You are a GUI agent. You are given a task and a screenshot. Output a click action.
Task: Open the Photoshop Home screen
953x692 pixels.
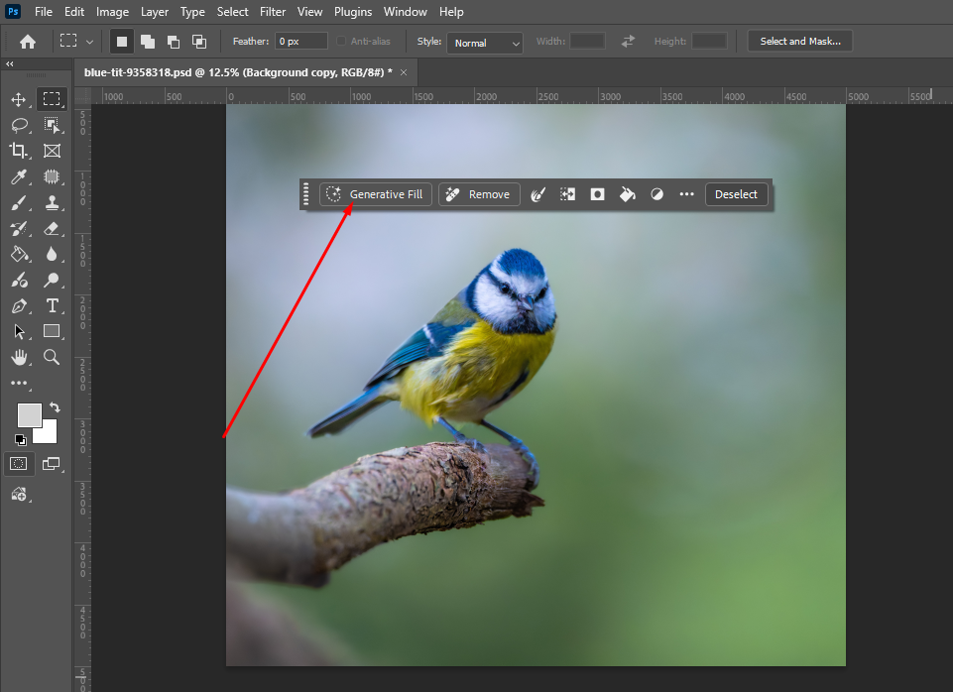click(x=27, y=41)
